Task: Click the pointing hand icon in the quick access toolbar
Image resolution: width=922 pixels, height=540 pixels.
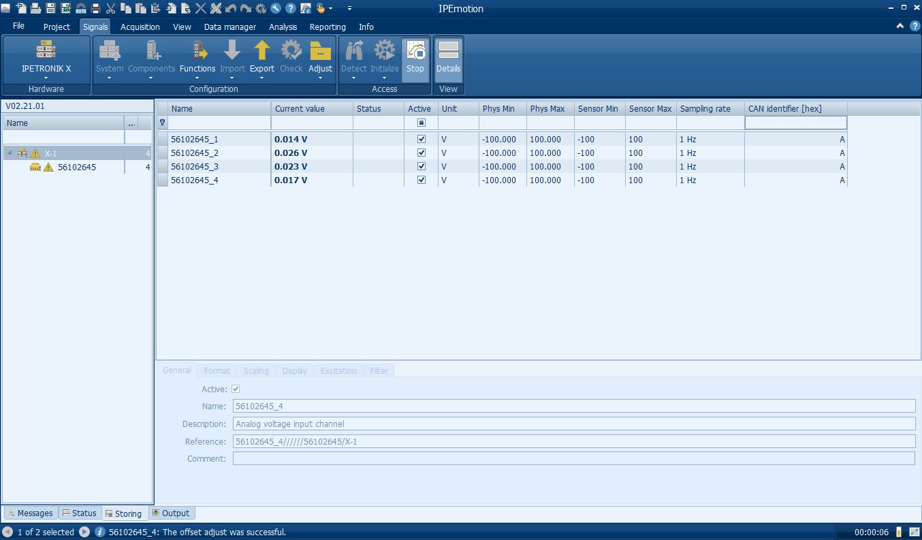Action: (x=321, y=8)
